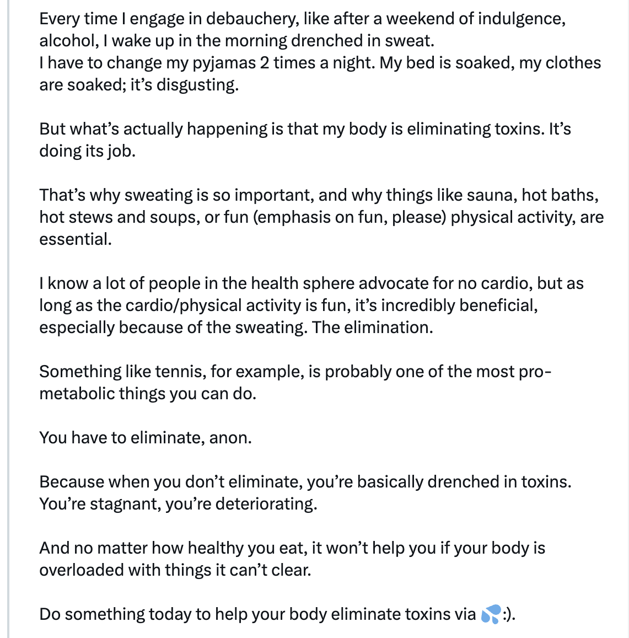Click the phrase 'You're stagnant, you're deteriorating.'
The image size is (629, 638).
(178, 503)
